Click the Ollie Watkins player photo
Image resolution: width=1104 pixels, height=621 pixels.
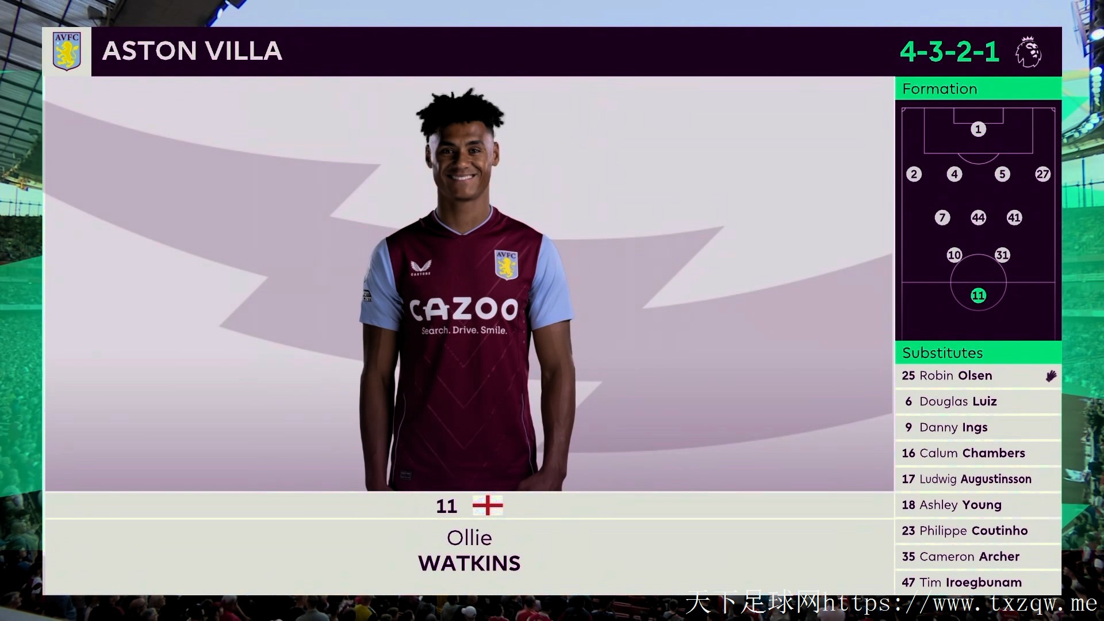tap(467, 290)
